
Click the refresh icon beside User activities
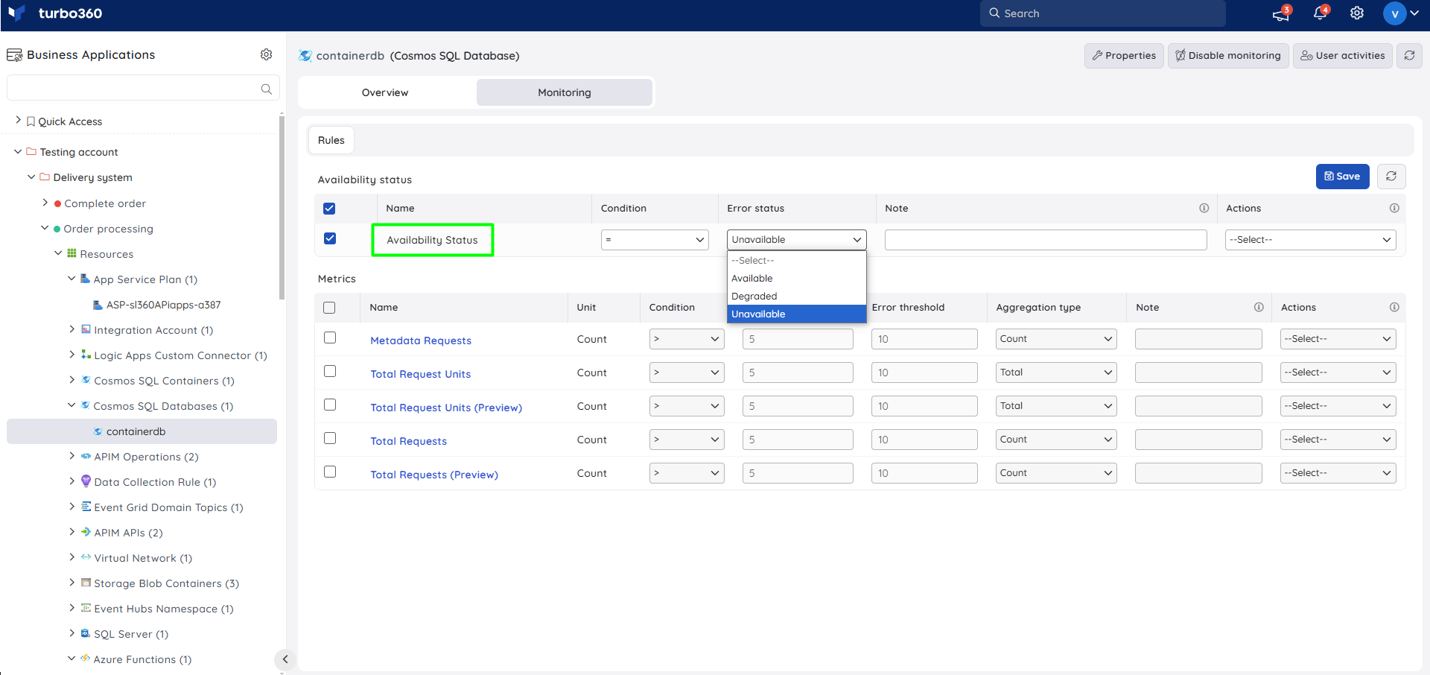1409,55
